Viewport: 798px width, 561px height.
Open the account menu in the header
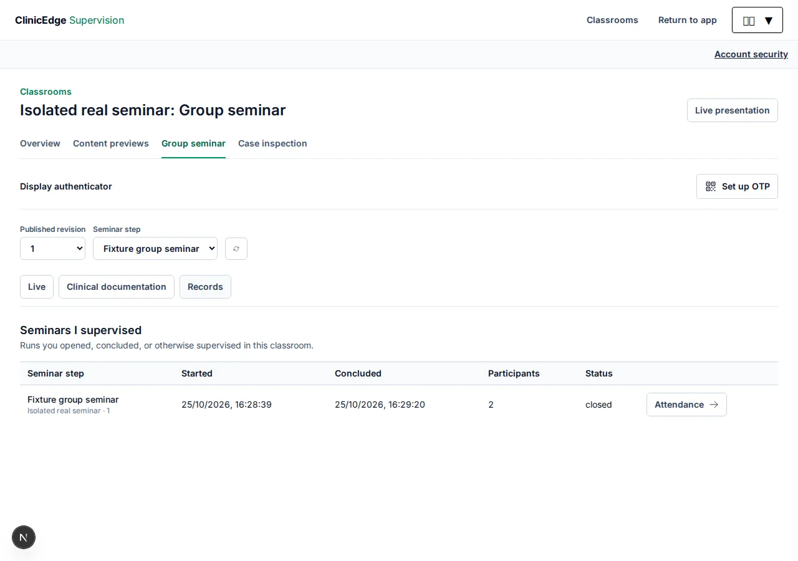coord(757,20)
